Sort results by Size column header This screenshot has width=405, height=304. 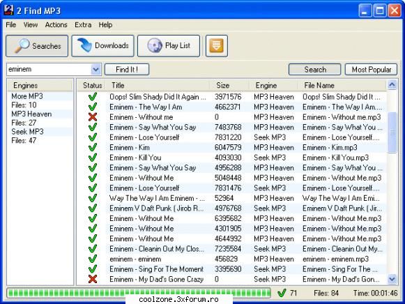point(229,86)
